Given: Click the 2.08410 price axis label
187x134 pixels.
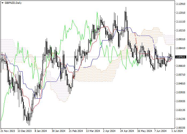Looking at the screenshot, I should (181, 48).
